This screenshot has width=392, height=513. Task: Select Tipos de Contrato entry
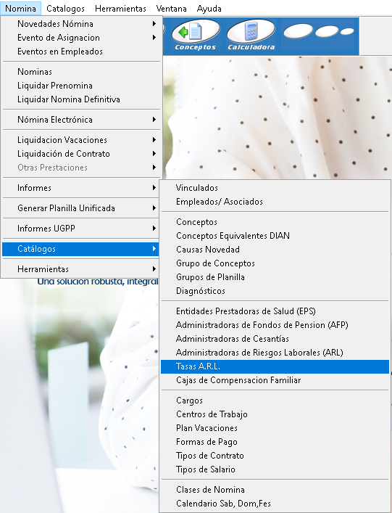click(x=275, y=456)
